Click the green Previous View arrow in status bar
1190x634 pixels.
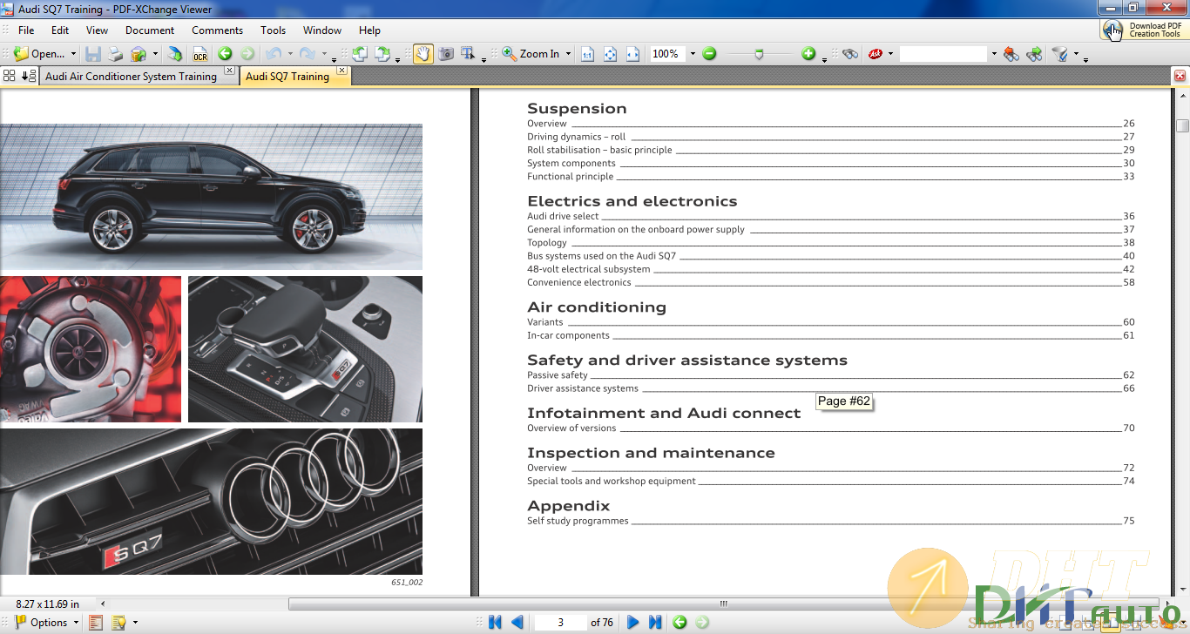coord(680,622)
